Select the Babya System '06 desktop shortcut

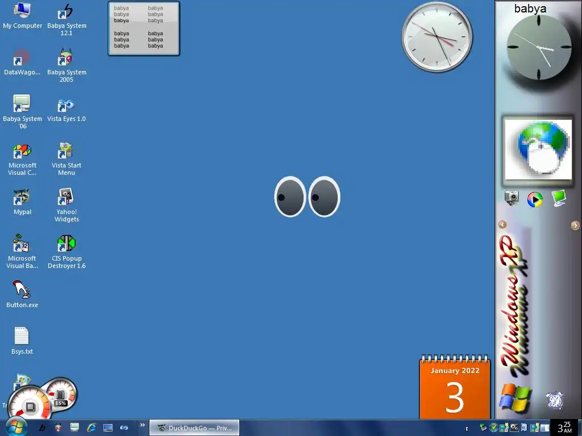(22, 112)
